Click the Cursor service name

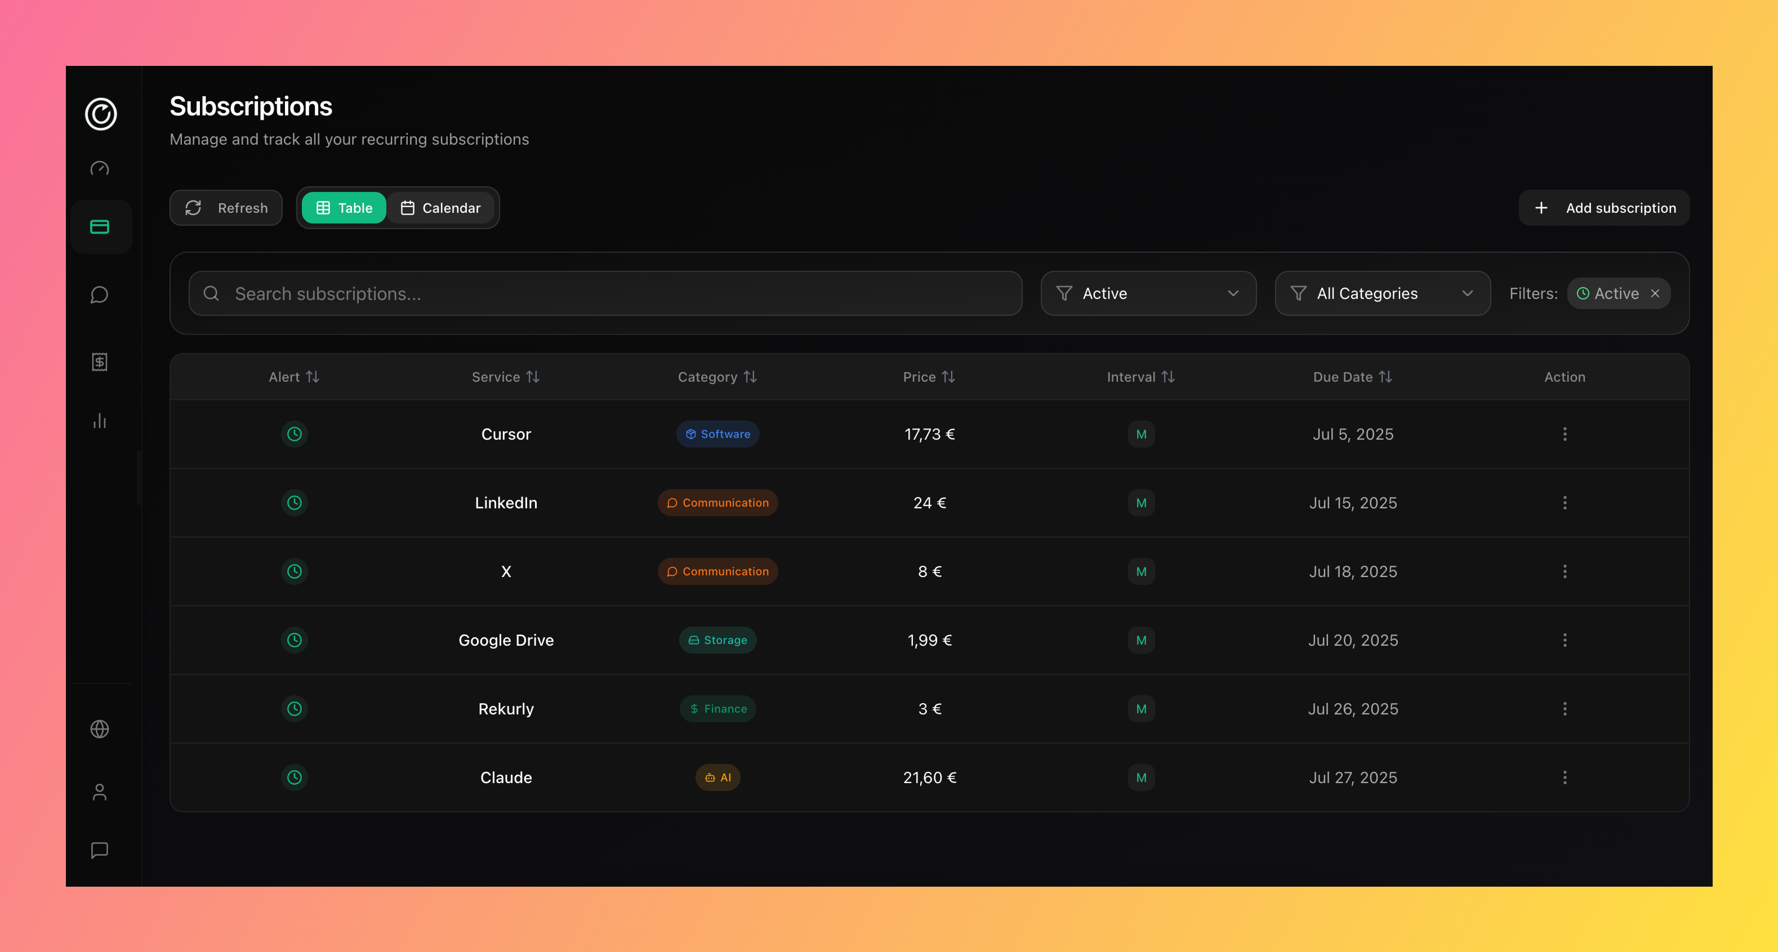pyautogui.click(x=506, y=434)
